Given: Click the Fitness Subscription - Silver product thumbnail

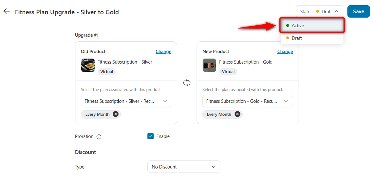Looking at the screenshot, I should click(x=88, y=65).
